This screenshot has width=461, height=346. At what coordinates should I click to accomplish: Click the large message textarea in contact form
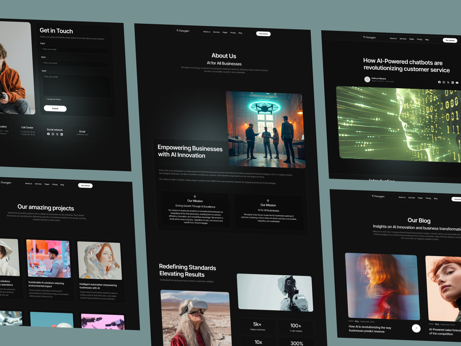(x=77, y=86)
